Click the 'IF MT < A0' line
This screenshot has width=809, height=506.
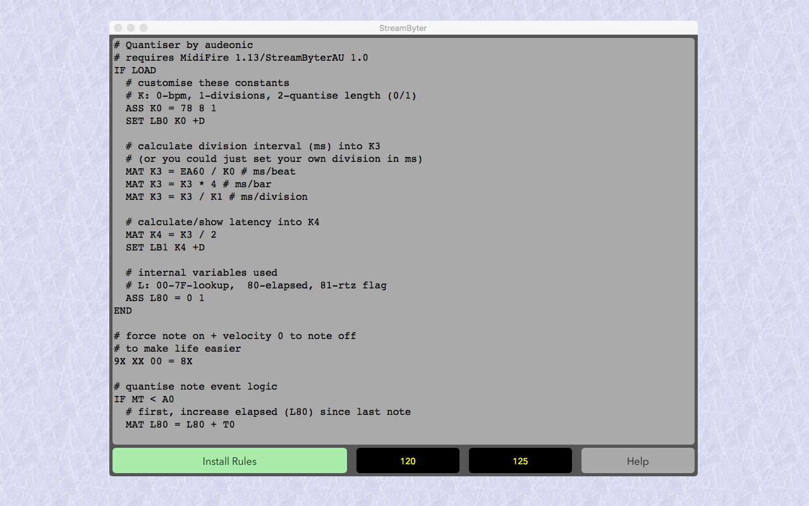point(144,399)
